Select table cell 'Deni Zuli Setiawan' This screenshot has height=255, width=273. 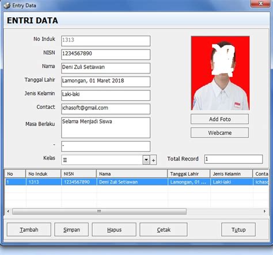click(132, 182)
